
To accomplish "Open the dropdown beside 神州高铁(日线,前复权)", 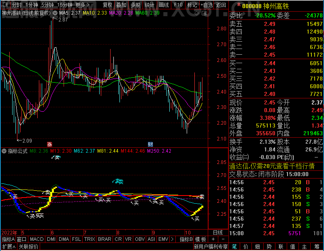I will (x=55, y=13).
